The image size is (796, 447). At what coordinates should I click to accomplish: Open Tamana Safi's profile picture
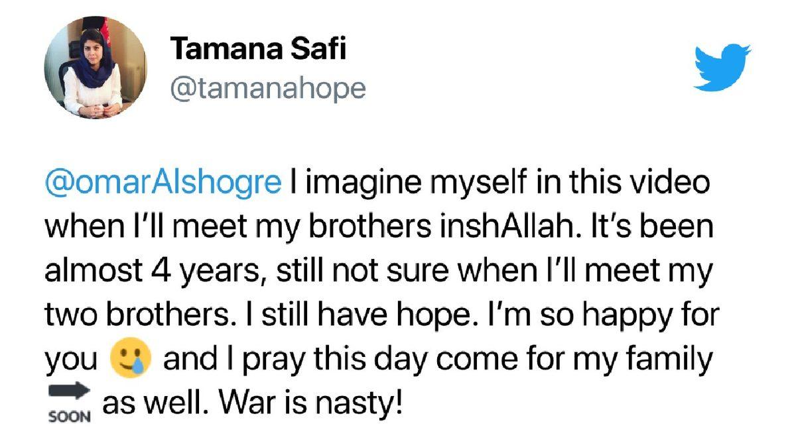(x=96, y=68)
